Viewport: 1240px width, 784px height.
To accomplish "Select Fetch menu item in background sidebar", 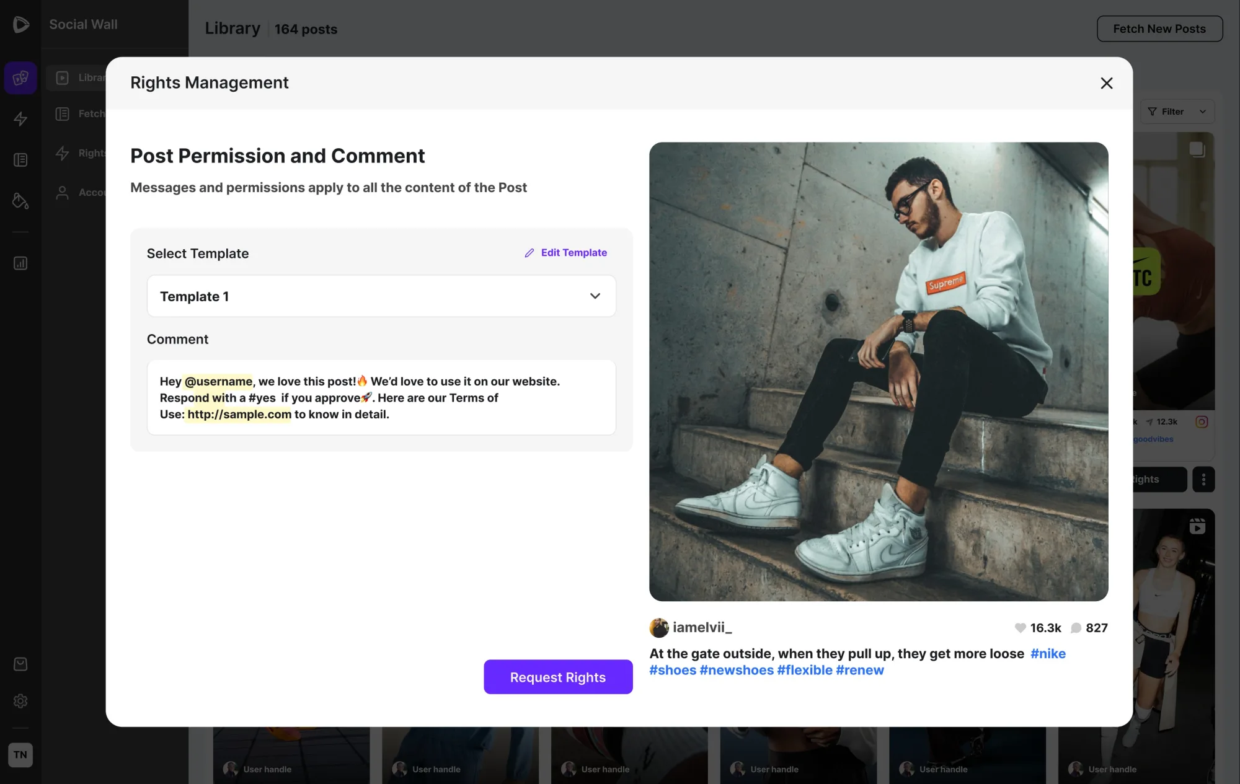I will (79, 114).
